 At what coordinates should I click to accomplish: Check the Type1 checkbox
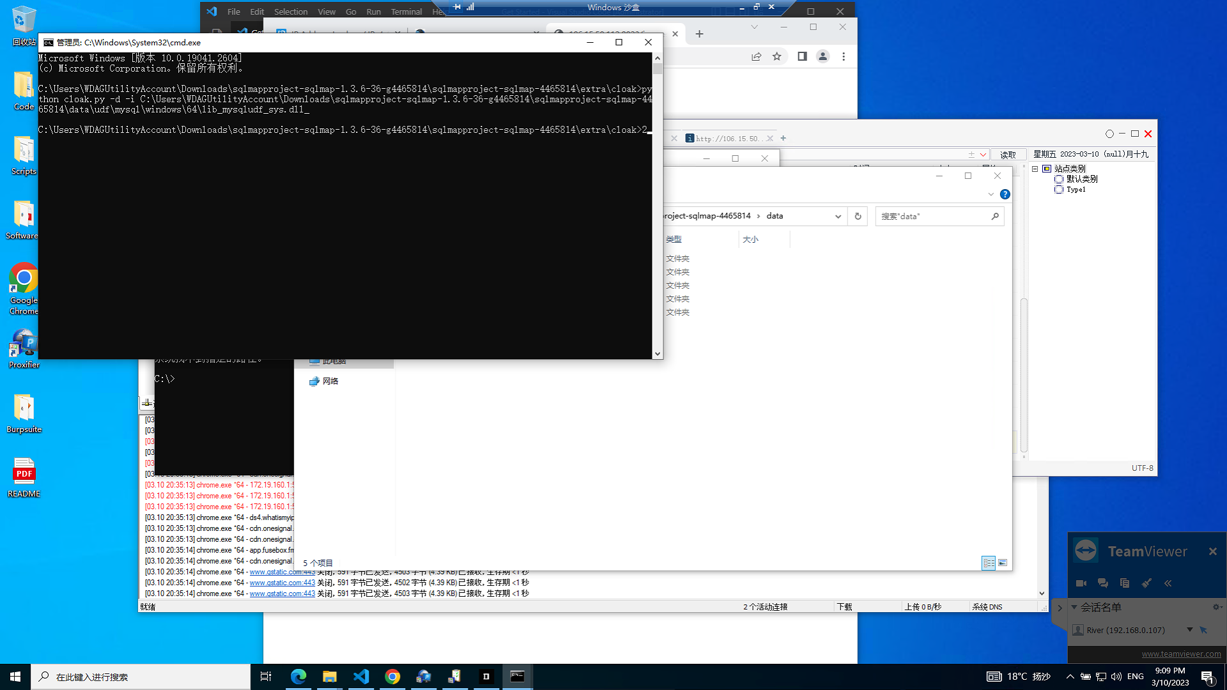pyautogui.click(x=1059, y=189)
